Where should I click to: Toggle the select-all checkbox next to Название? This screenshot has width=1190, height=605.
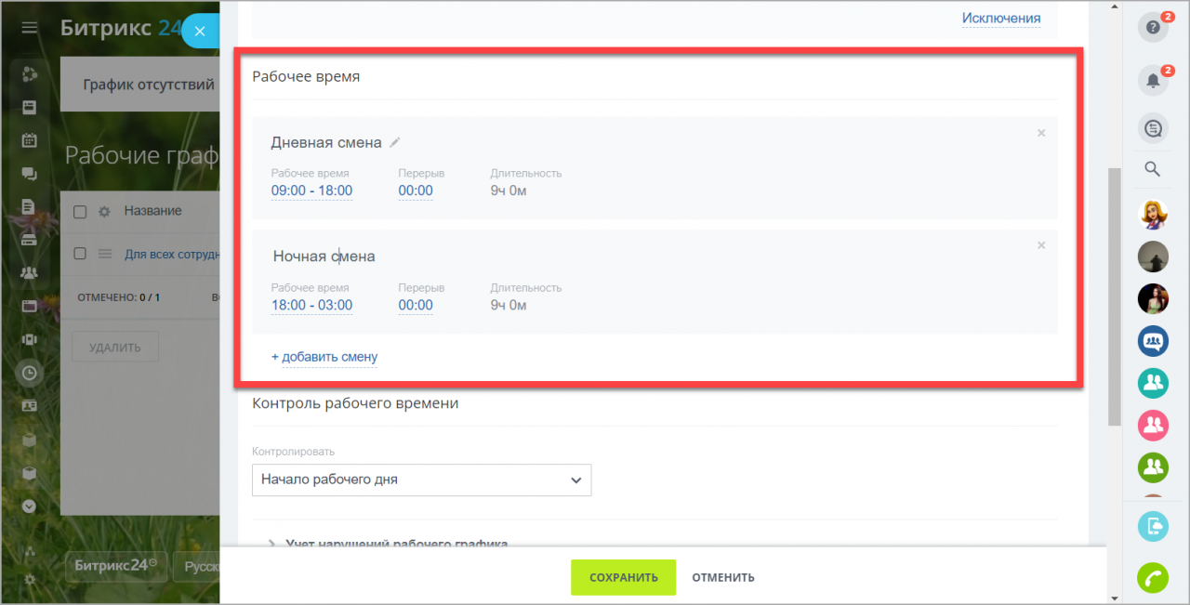(80, 212)
